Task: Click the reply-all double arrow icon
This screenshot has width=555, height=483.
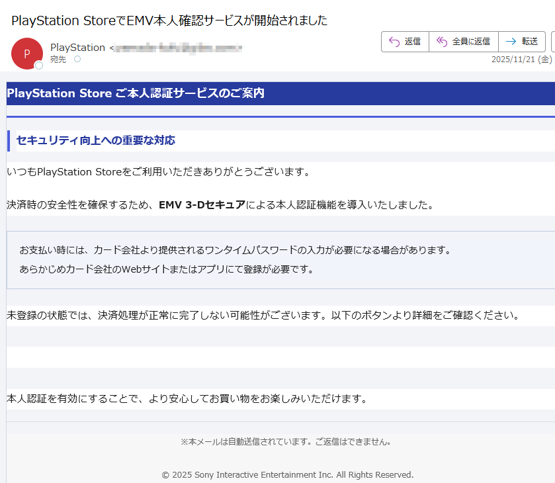Action: 442,42
